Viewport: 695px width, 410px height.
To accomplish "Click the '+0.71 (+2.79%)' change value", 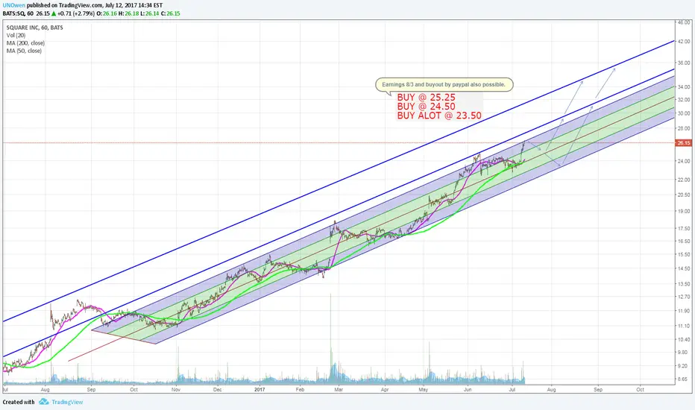I will click(76, 13).
